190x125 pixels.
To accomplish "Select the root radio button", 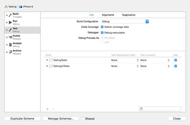I will click(102, 42).
